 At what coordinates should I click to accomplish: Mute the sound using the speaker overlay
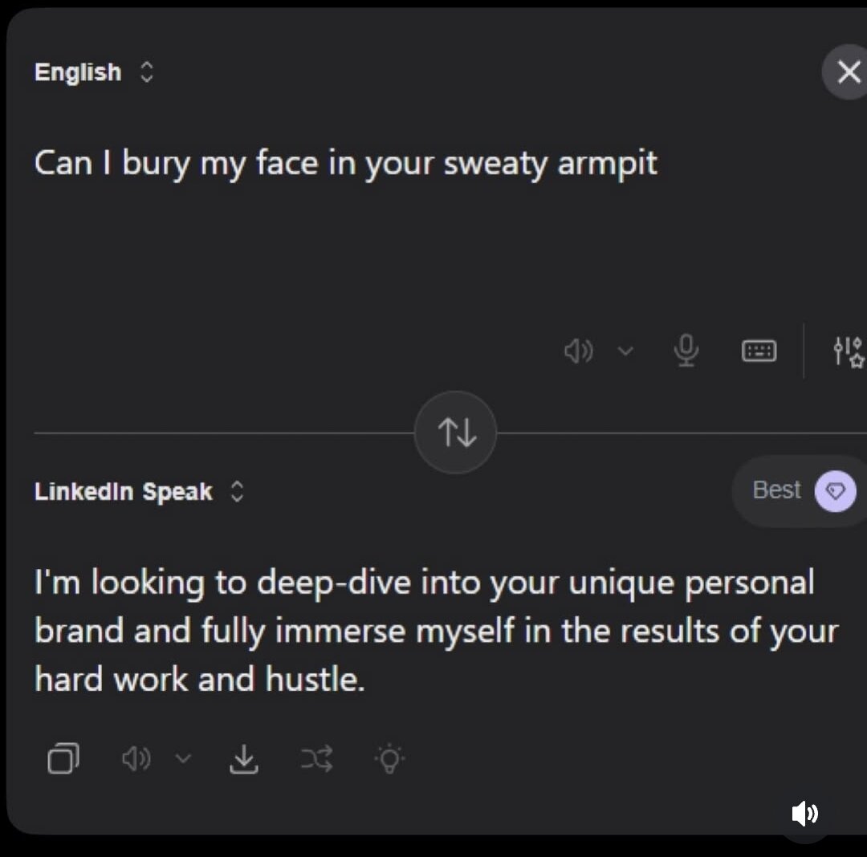(x=804, y=814)
